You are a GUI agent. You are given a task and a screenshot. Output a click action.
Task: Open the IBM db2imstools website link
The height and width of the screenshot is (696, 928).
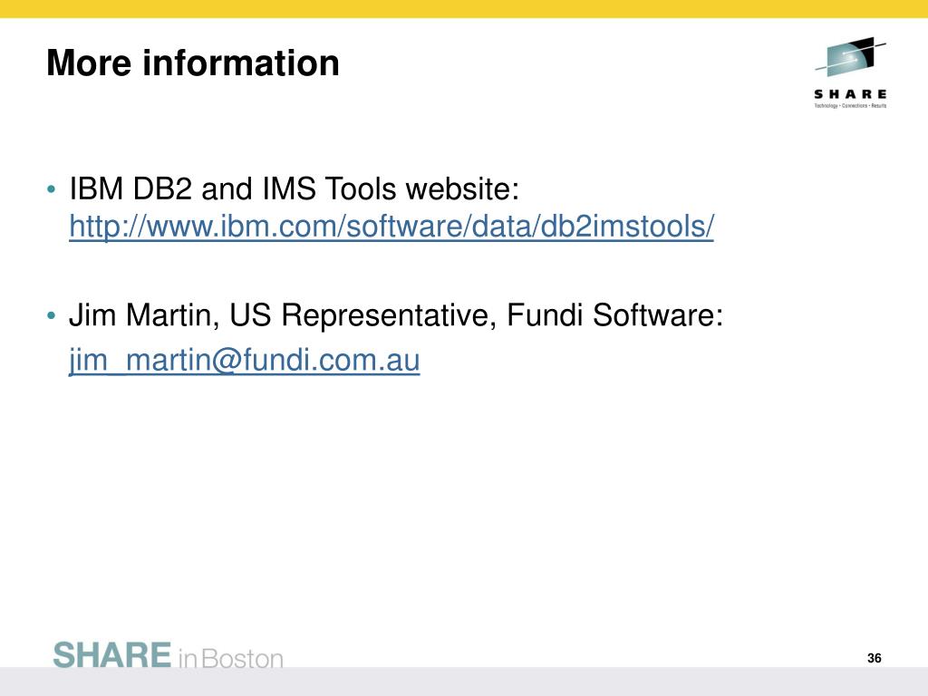[x=391, y=227]
